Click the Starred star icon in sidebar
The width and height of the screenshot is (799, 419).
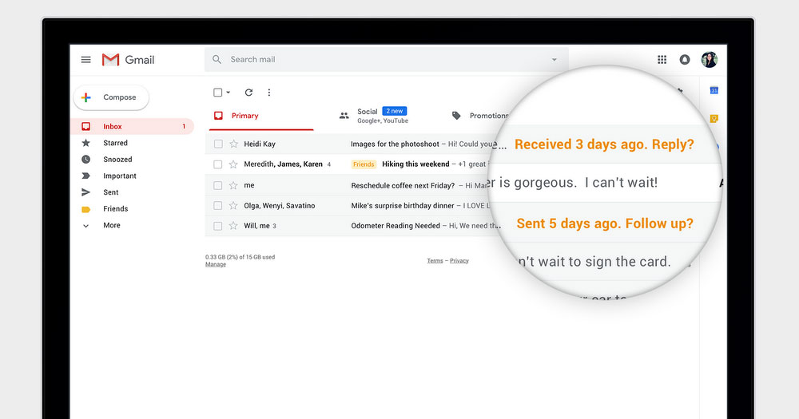point(86,143)
